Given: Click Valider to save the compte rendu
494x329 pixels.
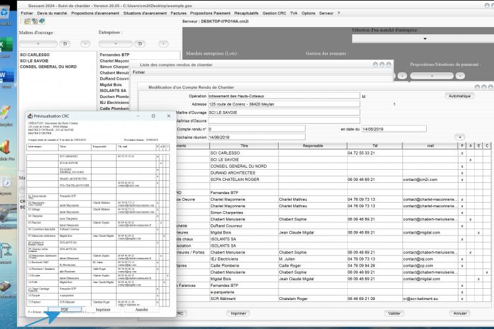Looking at the screenshot, I should coord(394,313).
